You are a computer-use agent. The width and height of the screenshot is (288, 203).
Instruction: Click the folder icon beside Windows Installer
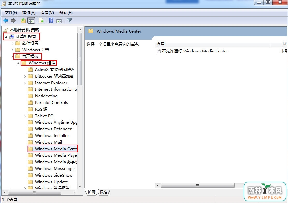tap(30, 136)
